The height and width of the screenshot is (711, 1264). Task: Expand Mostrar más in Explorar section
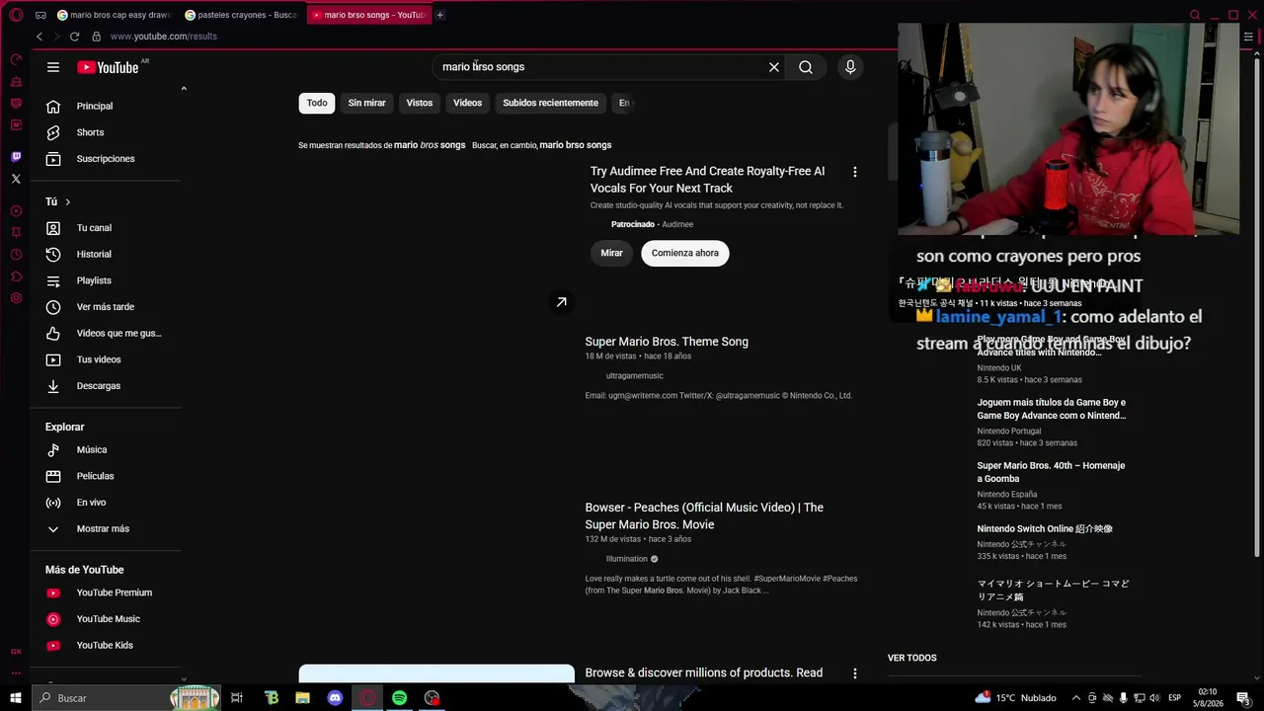click(x=106, y=529)
